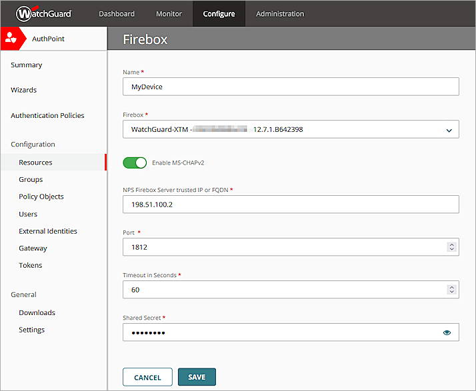476x391 pixels.
Task: Select Resources in the Configuration menu
Action: tap(35, 163)
